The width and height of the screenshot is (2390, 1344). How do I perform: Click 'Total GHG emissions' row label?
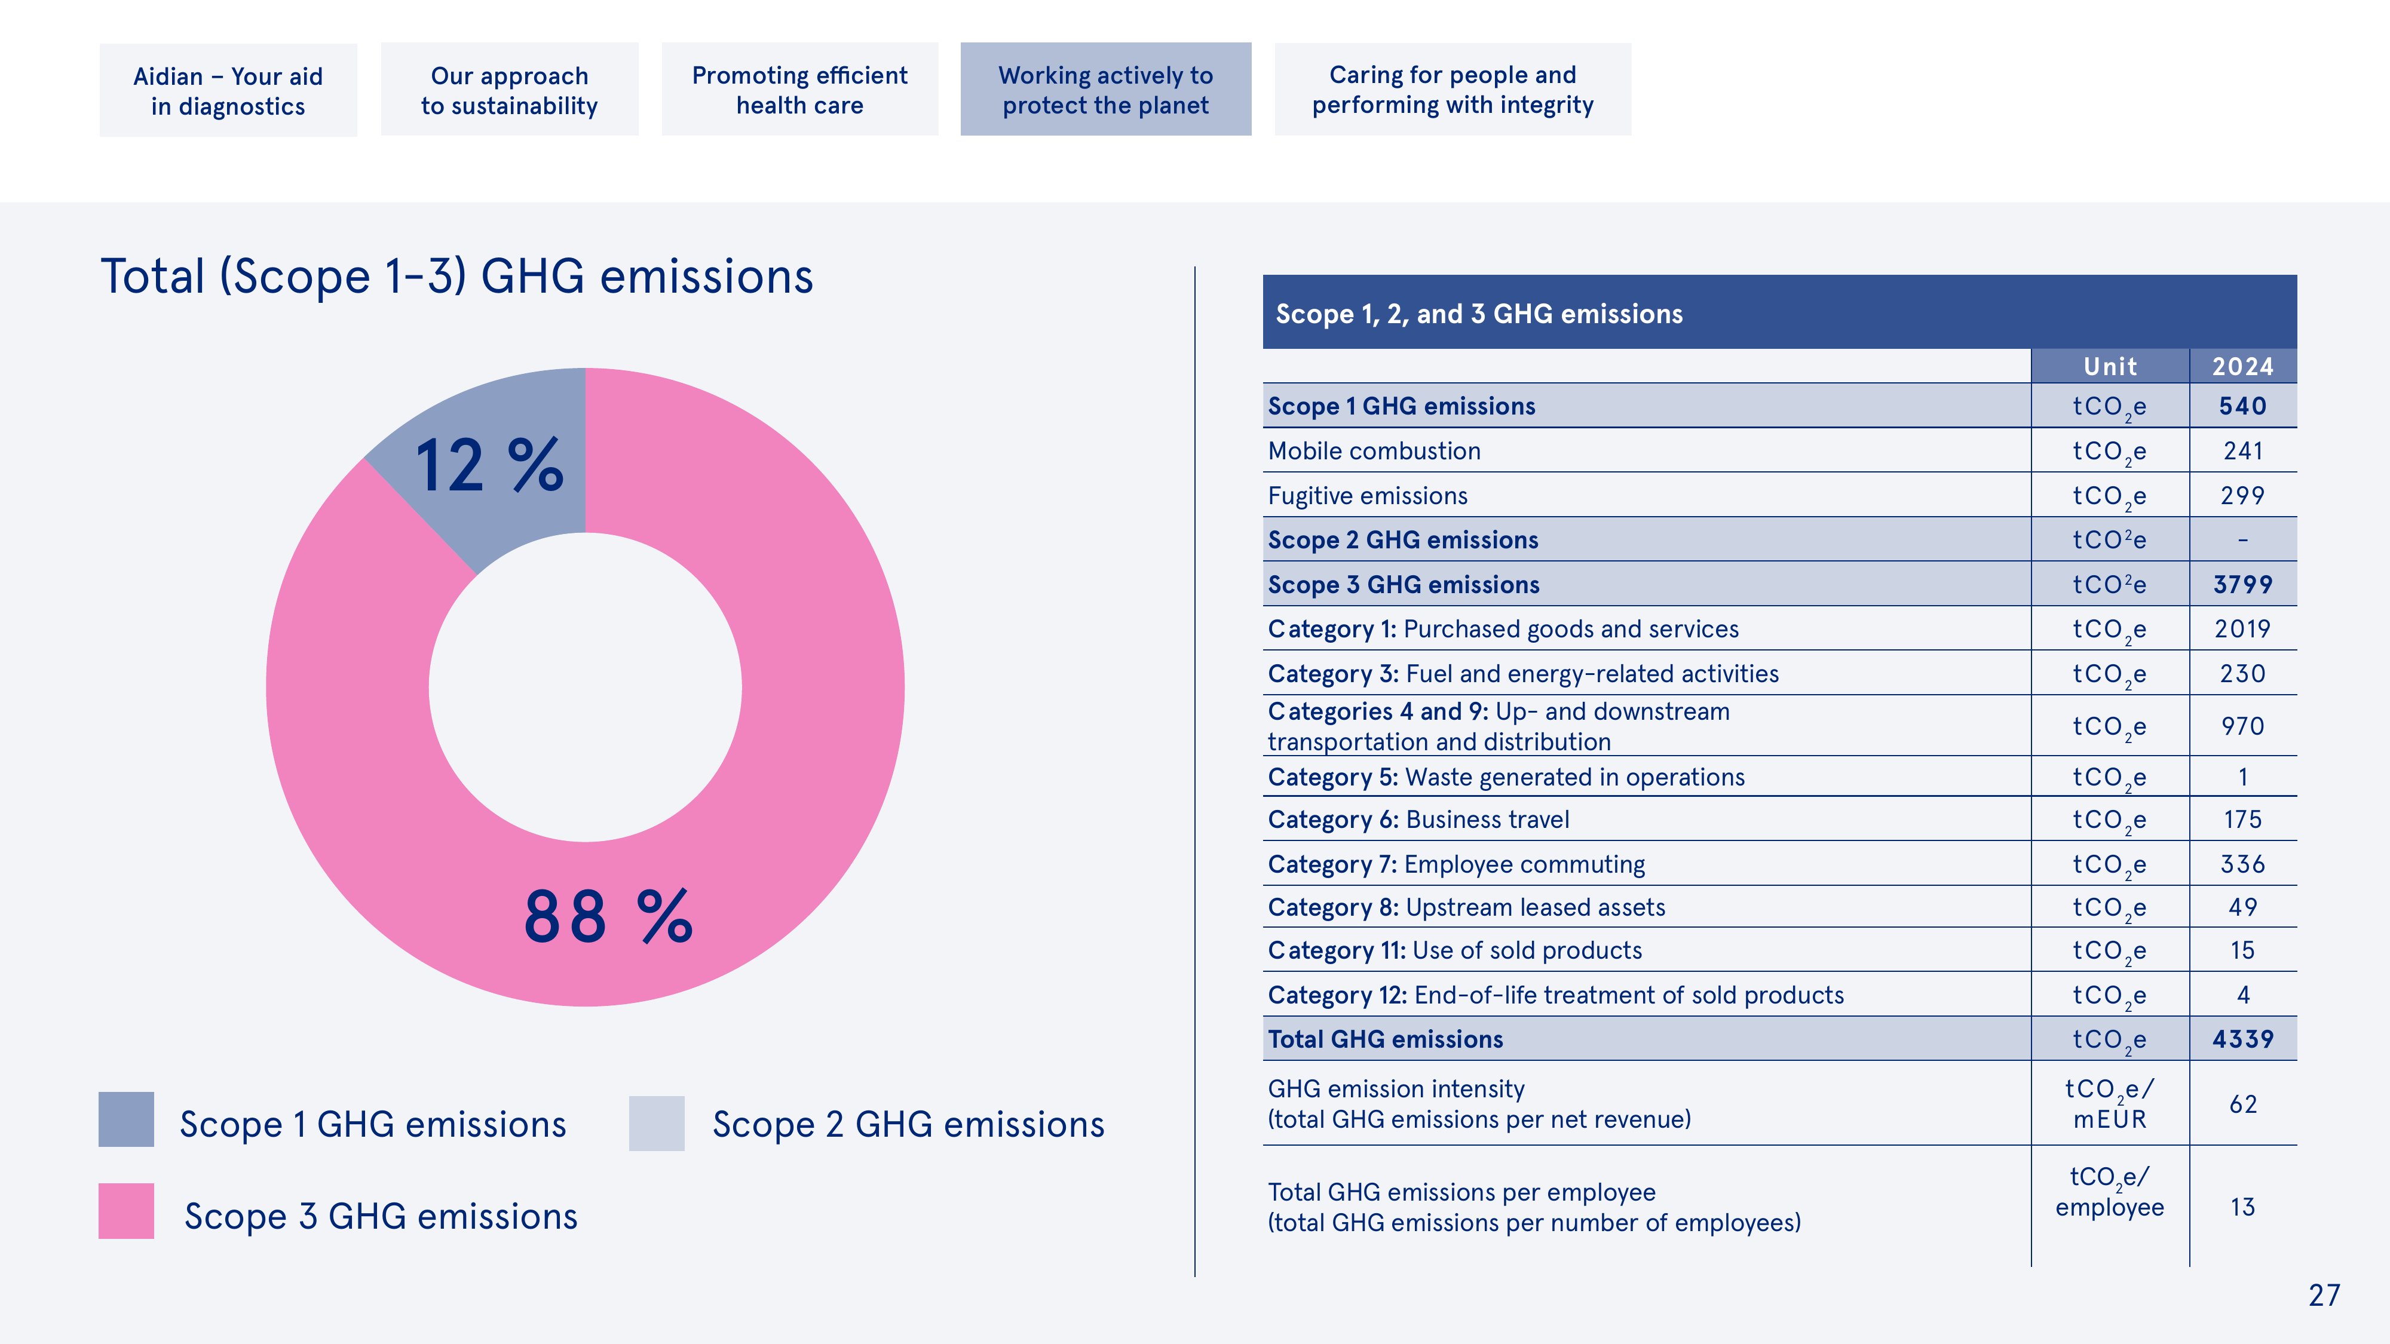coord(1385,1039)
